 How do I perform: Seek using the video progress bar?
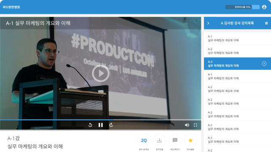pos(100,120)
